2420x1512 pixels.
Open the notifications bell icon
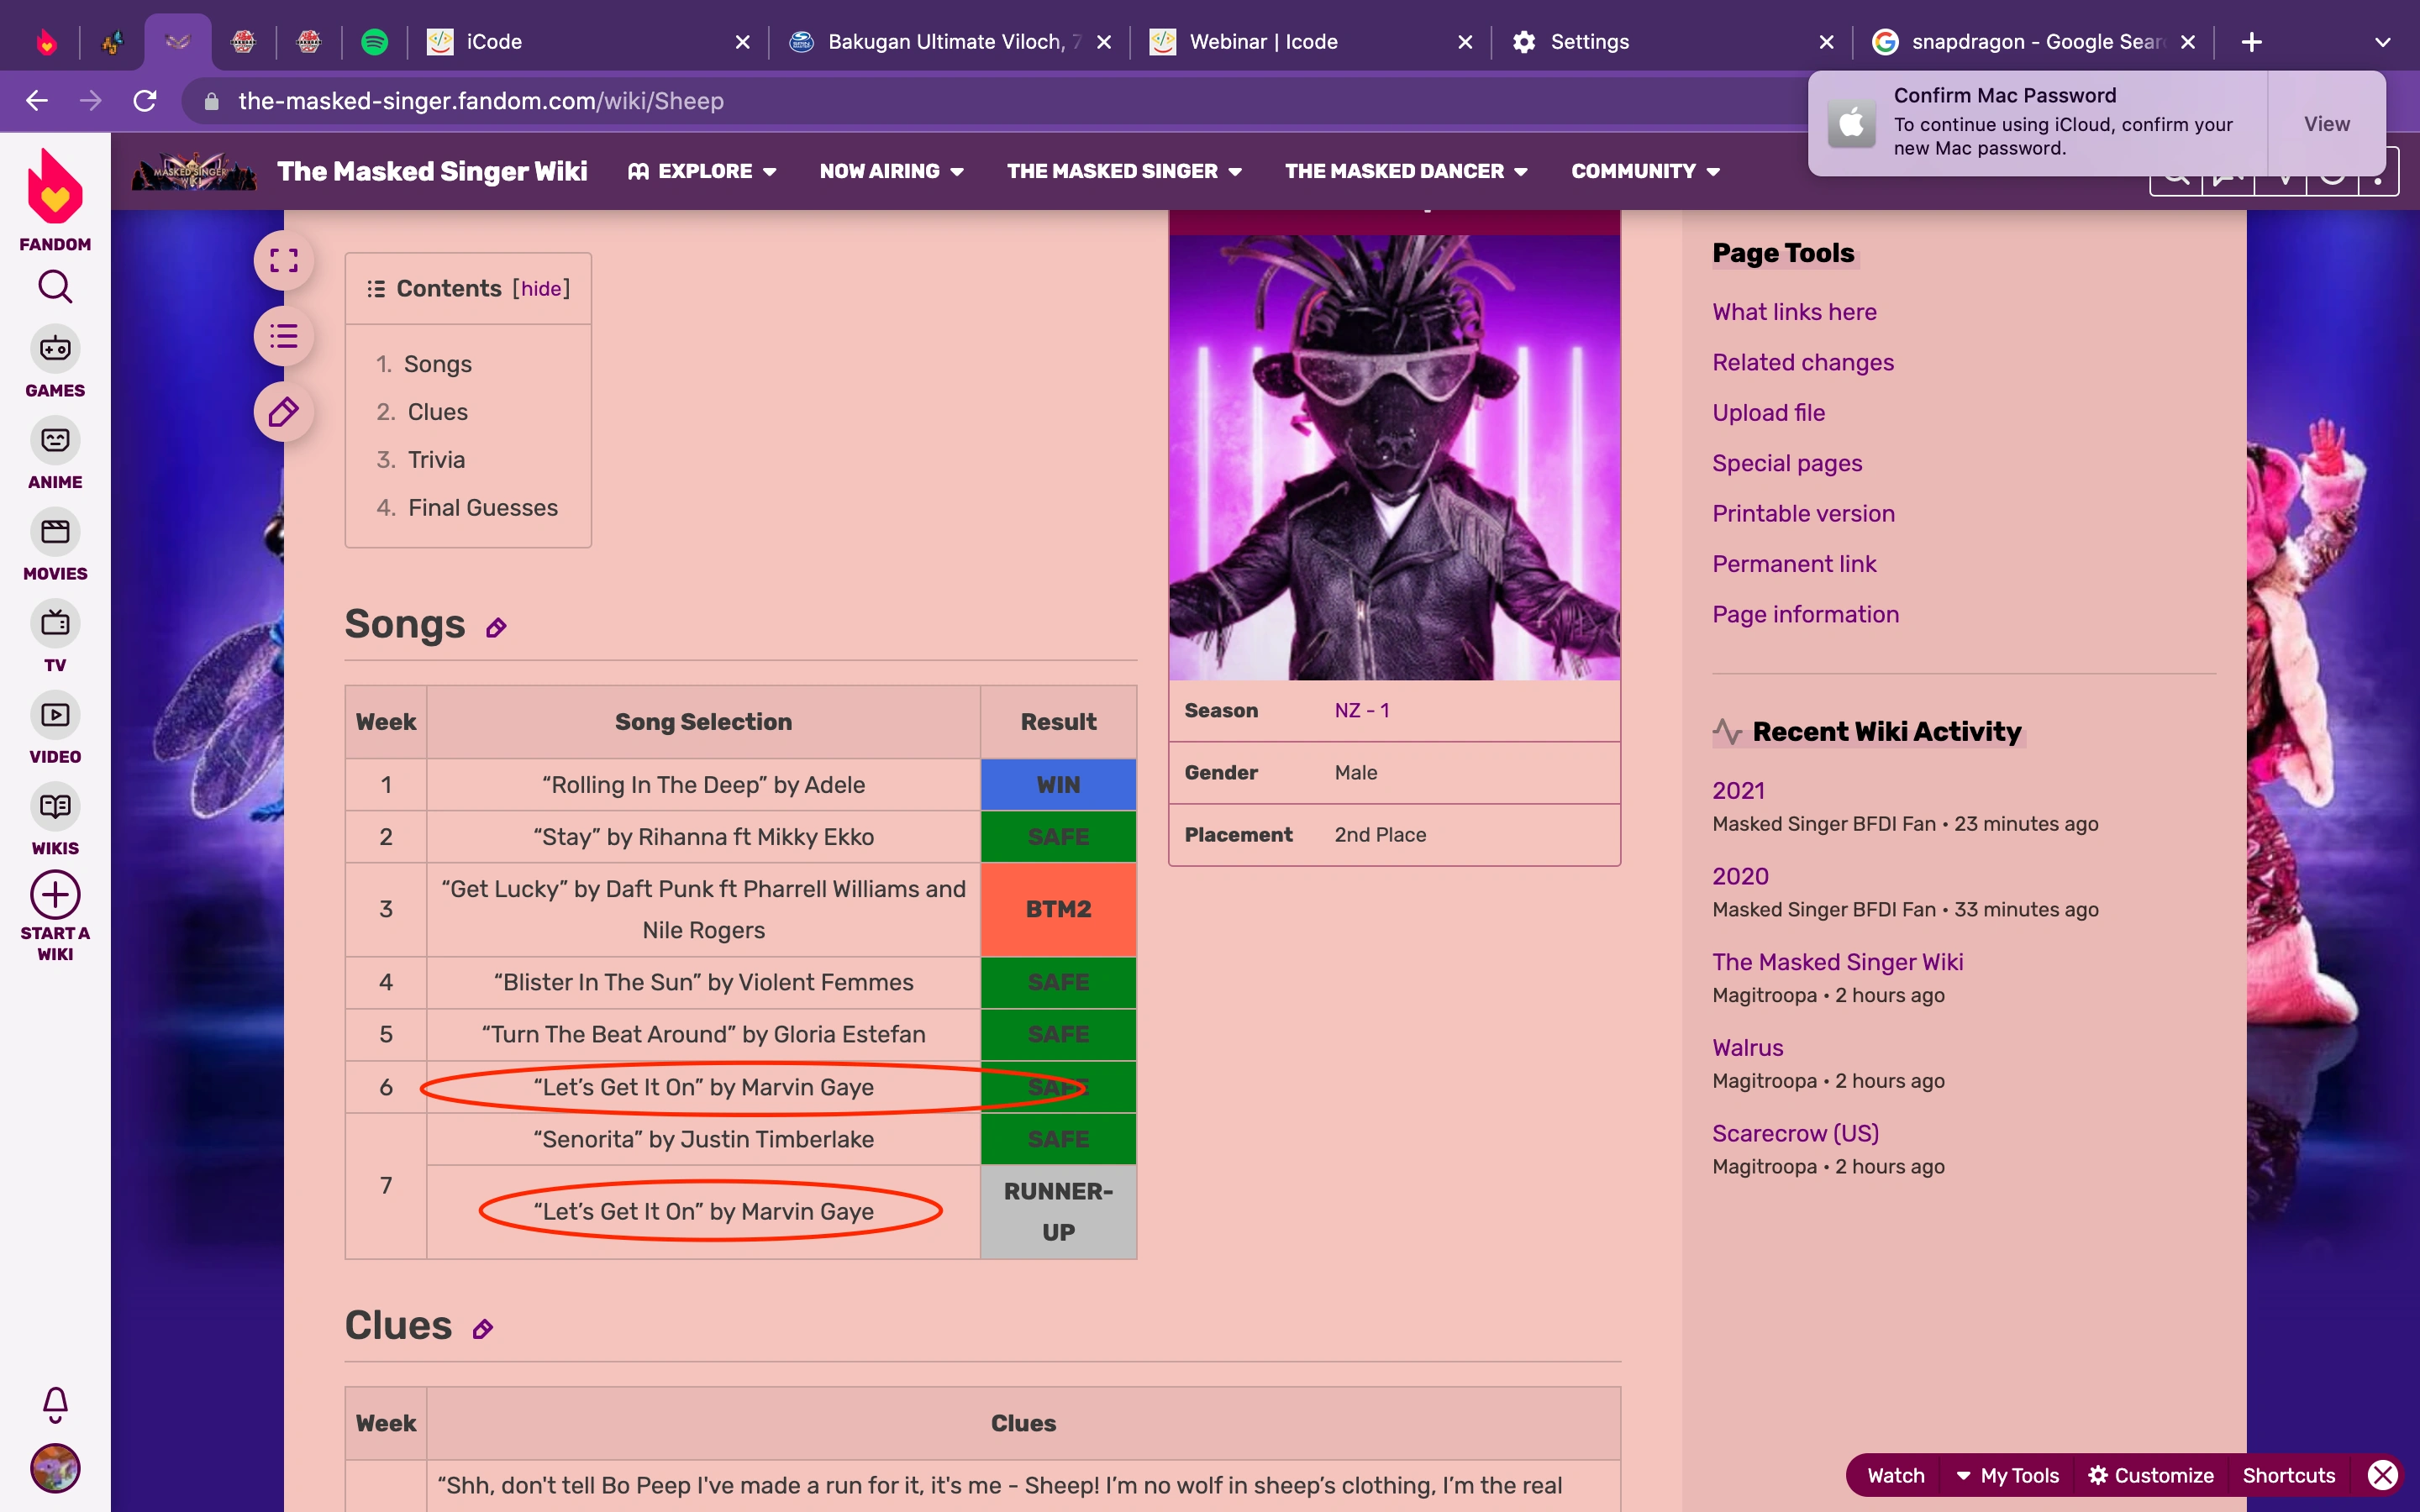(55, 1403)
